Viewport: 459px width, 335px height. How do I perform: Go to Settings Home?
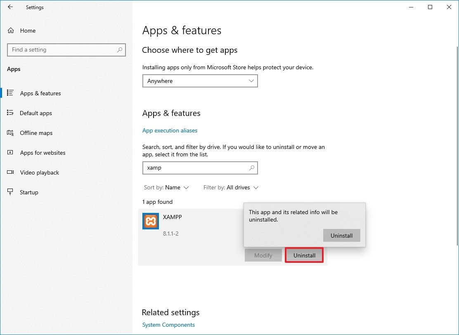pyautogui.click(x=28, y=31)
